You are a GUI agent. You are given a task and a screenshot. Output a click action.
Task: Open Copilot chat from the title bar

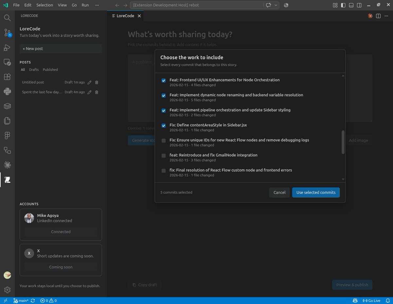pos(269,5)
